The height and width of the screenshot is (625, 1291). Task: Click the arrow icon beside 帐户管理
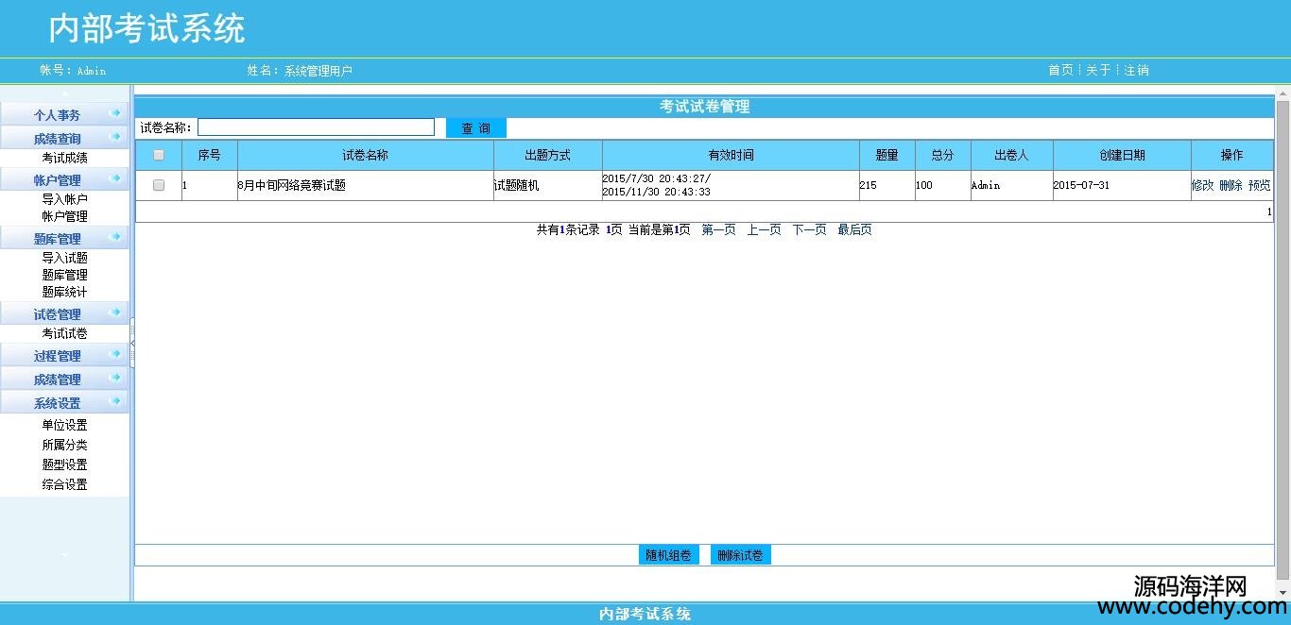pyautogui.click(x=116, y=178)
